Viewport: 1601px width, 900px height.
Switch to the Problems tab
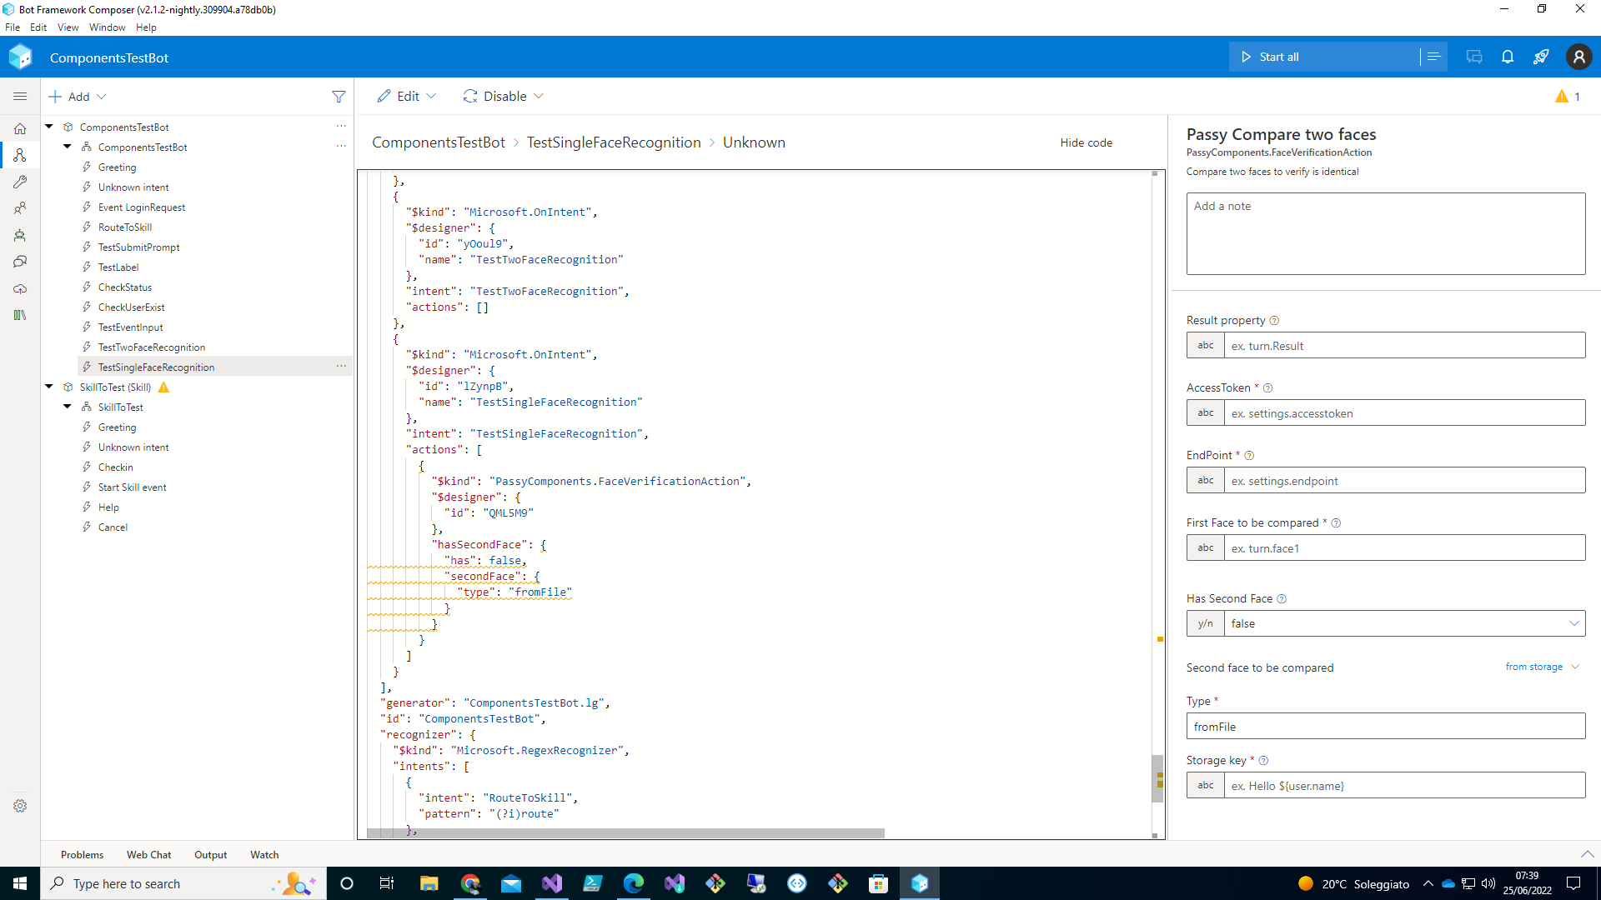(82, 855)
